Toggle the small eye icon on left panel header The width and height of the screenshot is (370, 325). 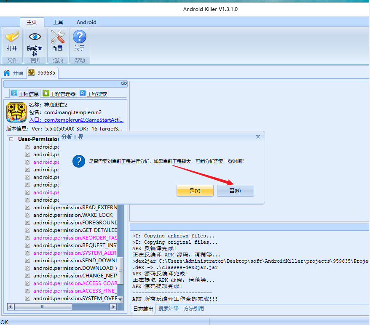point(123,83)
